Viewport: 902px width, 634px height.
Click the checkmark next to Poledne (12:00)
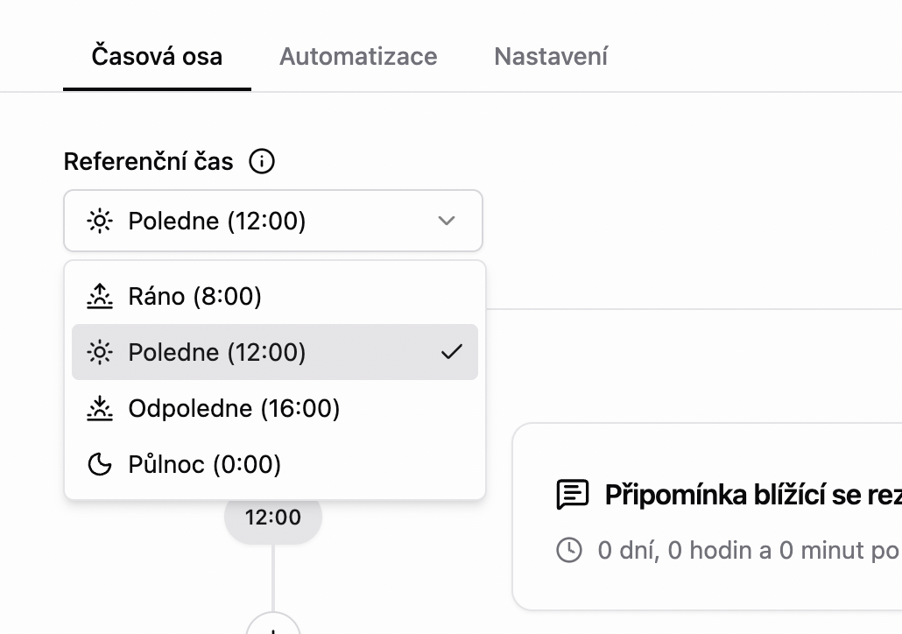coord(453,352)
